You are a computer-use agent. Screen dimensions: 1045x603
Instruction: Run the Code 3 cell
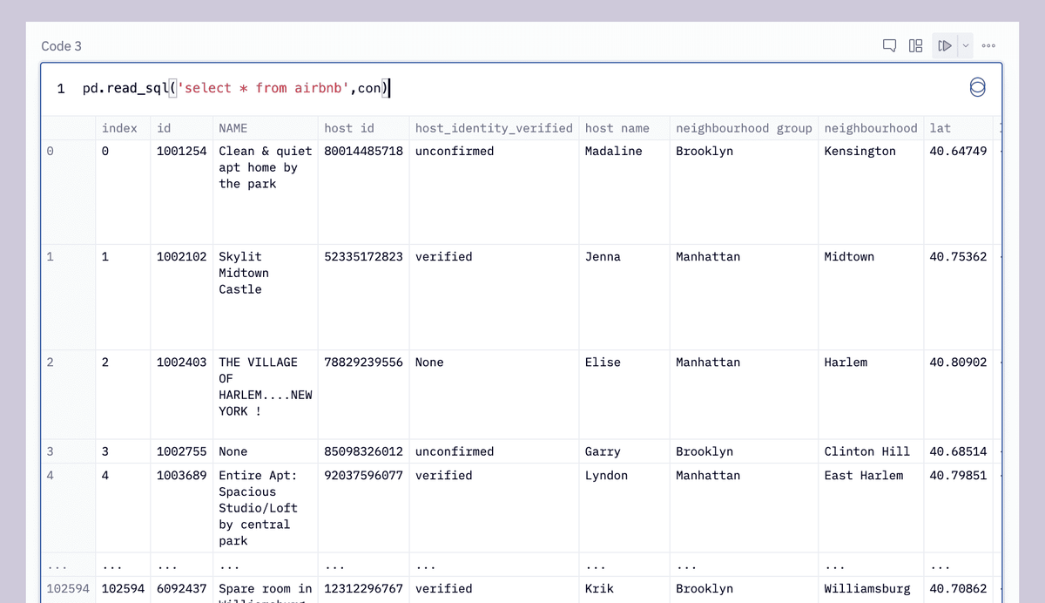point(945,45)
